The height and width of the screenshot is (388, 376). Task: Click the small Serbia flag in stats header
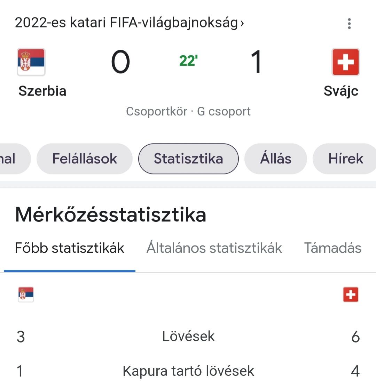coord(26,294)
